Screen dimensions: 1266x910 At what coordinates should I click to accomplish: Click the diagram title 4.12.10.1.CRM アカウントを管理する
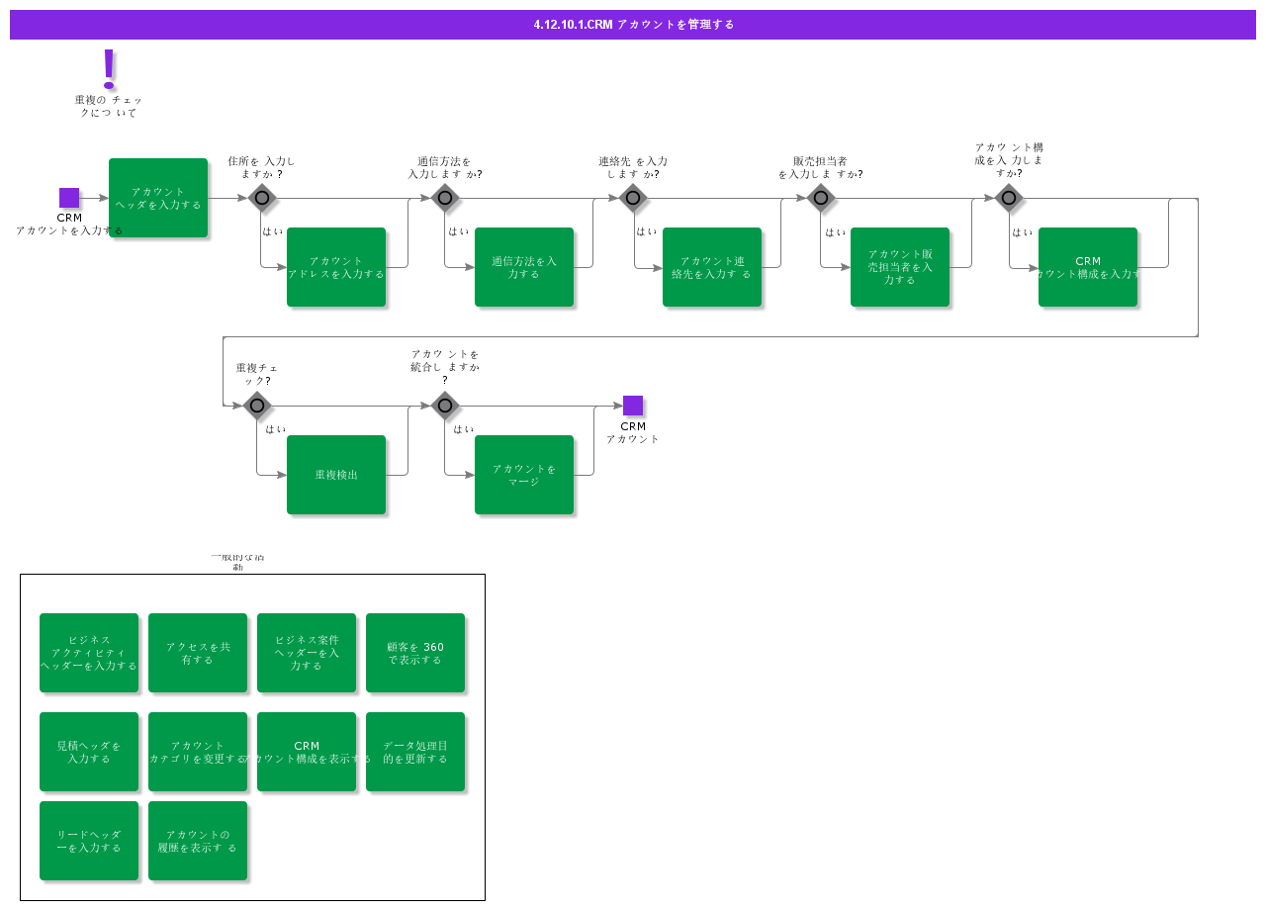pyautogui.click(x=634, y=25)
